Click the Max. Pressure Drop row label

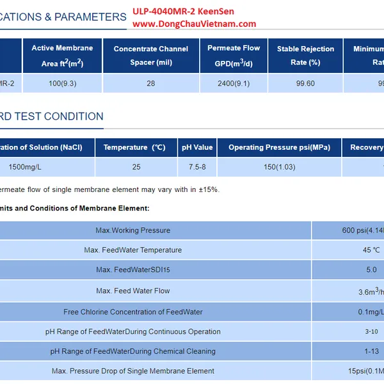click(x=133, y=371)
